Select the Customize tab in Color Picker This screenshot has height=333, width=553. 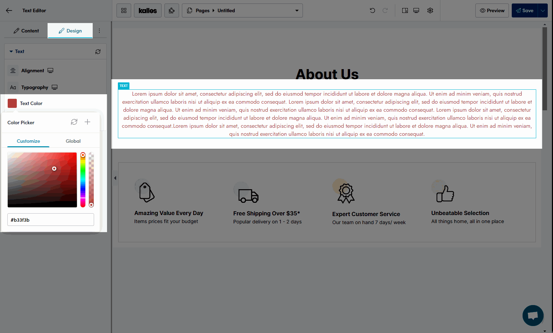[x=28, y=141]
